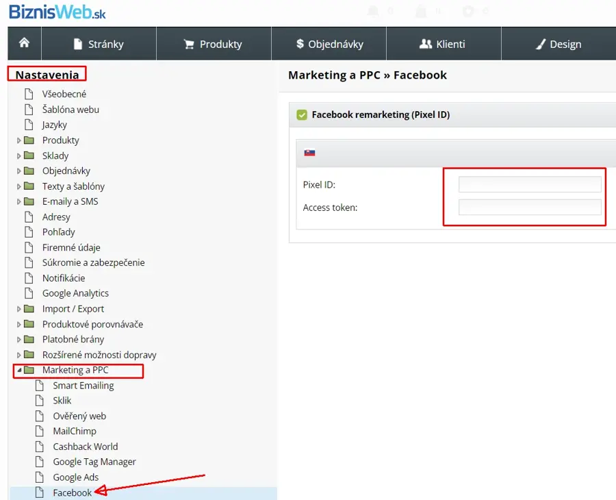Image resolution: width=616 pixels, height=500 pixels.
Task: Click the Všeobecné page icon
Action: 29,94
